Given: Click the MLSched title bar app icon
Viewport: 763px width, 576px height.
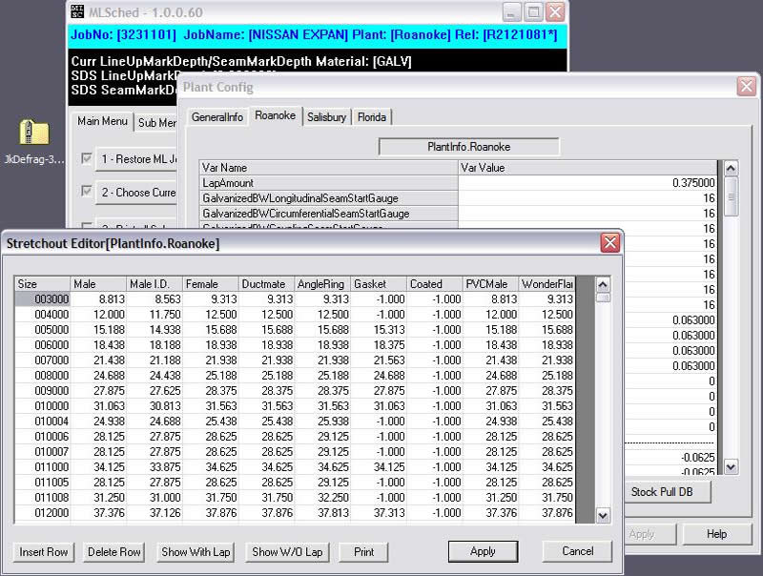Looking at the screenshot, I should [79, 12].
